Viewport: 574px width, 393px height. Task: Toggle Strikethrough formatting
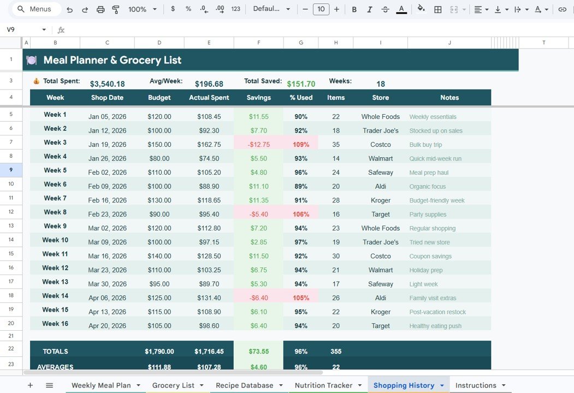click(385, 9)
